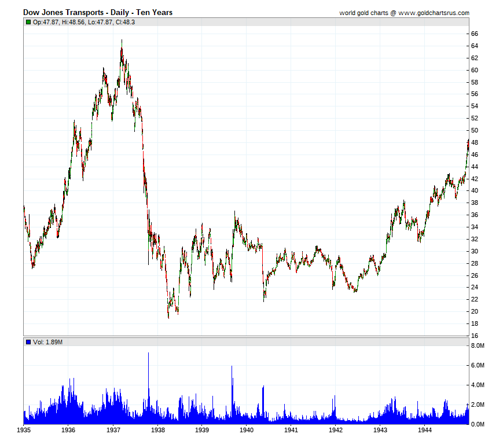
Task: Click the 1938 x-axis label
Action: (158, 430)
